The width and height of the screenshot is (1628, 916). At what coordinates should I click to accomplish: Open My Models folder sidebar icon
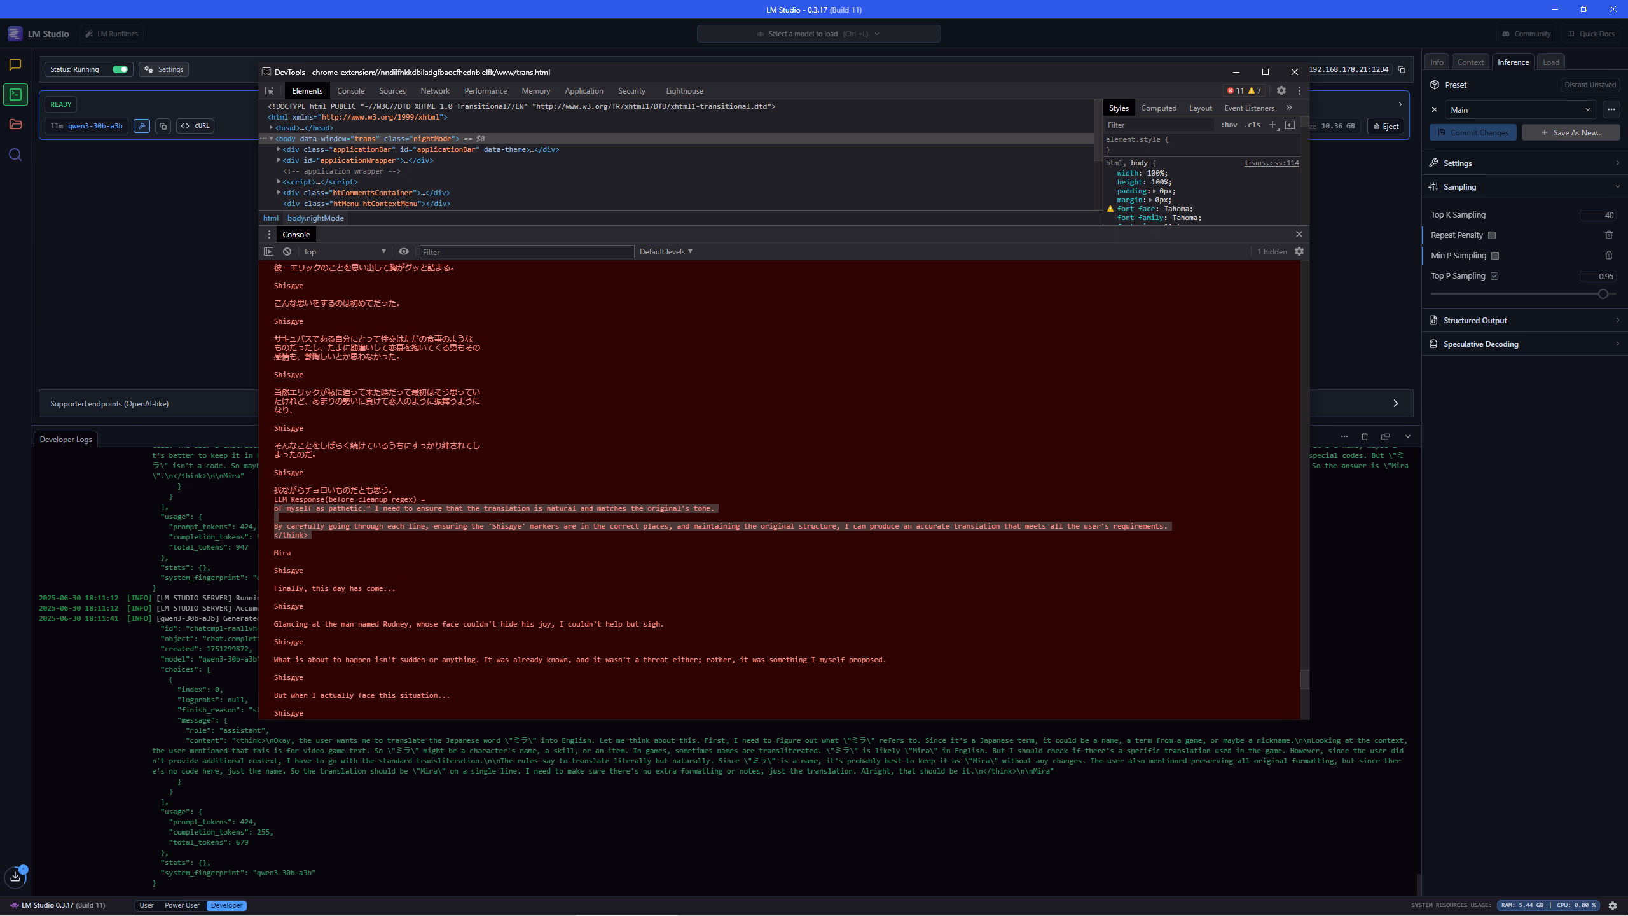click(15, 125)
